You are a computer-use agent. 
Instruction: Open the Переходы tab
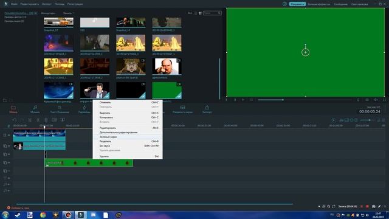click(84, 109)
